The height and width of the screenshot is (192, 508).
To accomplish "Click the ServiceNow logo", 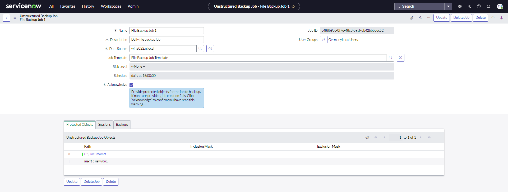I will click(x=24, y=6).
